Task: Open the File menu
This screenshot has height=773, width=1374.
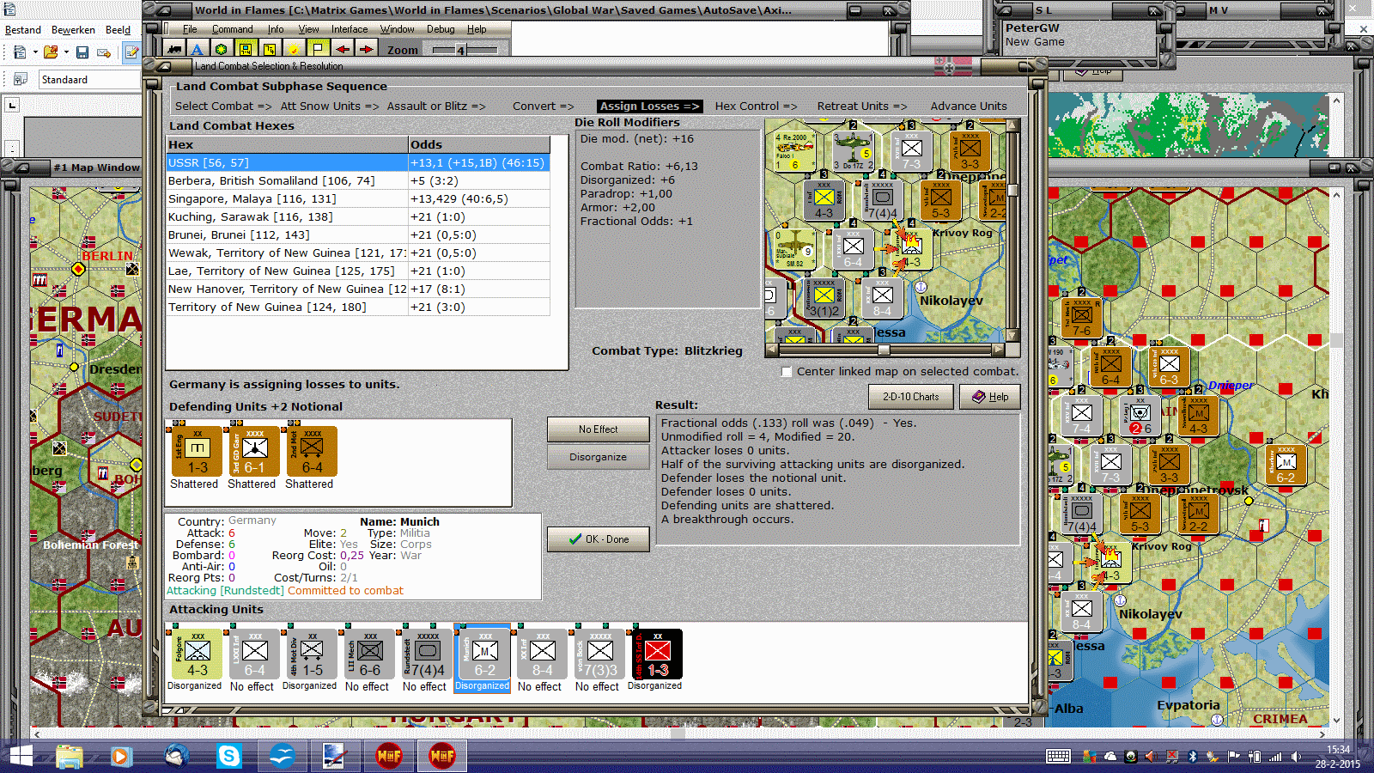Action: [190, 29]
